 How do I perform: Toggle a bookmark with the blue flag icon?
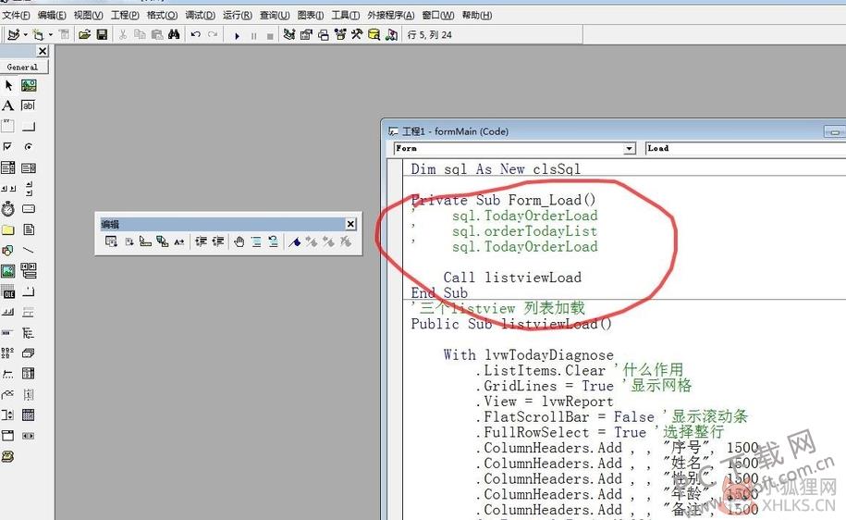point(295,241)
